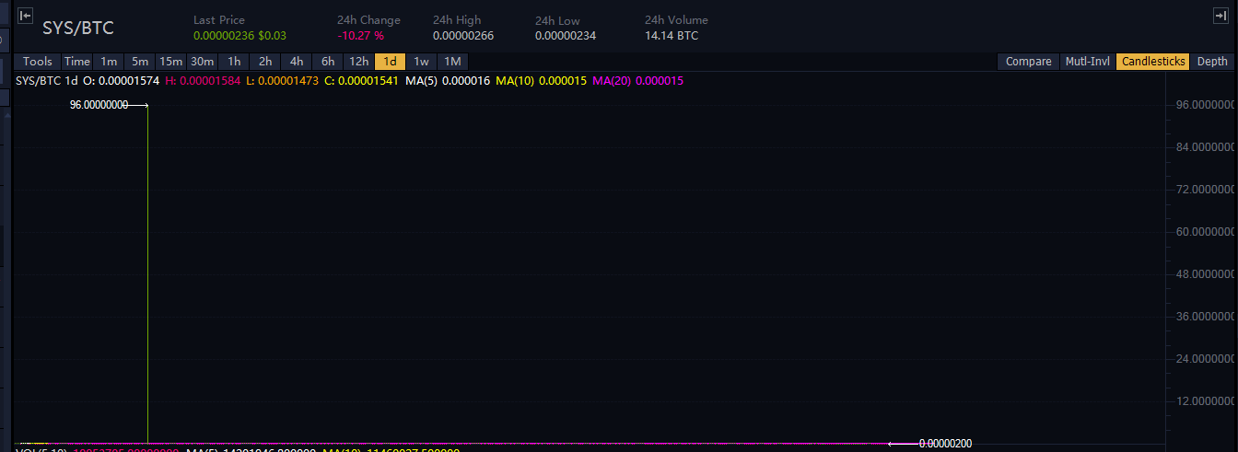Image resolution: width=1238 pixels, height=452 pixels.
Task: Select the 1m interval
Action: click(x=109, y=62)
